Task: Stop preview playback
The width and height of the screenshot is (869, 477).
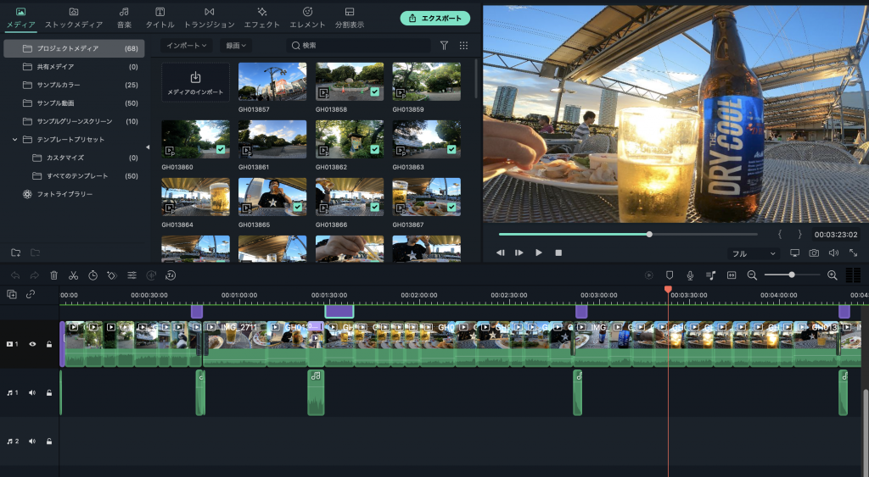Action: tap(558, 252)
